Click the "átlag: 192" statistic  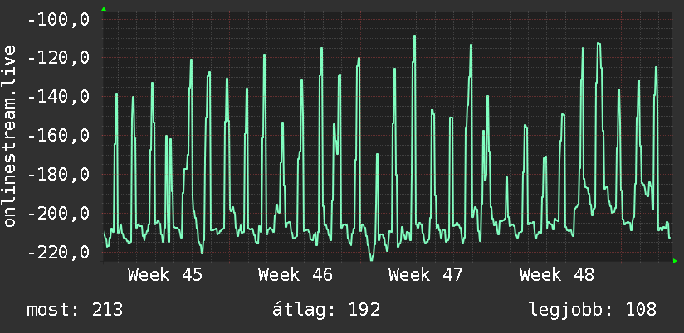(x=326, y=310)
